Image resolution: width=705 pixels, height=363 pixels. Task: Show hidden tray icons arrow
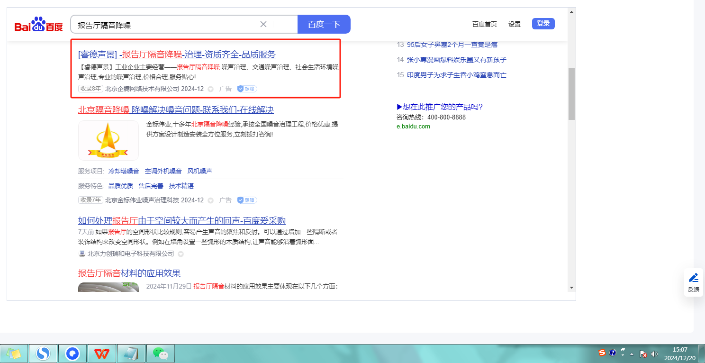[632, 354]
